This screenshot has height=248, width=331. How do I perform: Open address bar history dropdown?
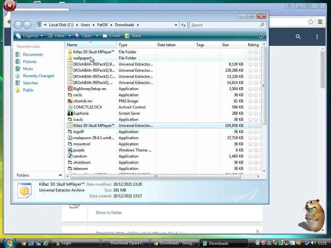click(x=176, y=25)
